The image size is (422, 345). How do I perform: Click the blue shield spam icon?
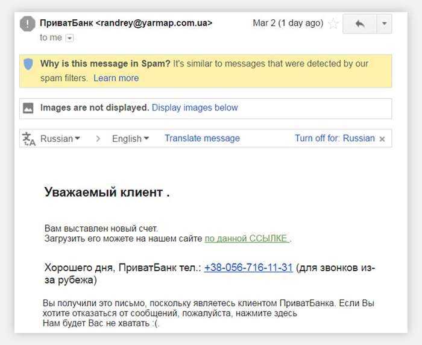click(28, 64)
